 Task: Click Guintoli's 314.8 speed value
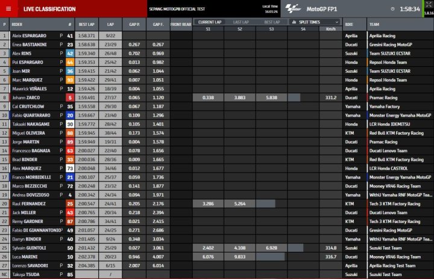pos(331,248)
